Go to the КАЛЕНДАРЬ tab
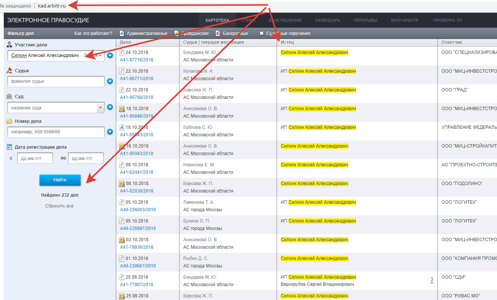Viewport: 497px width, 300px height. coord(328,20)
